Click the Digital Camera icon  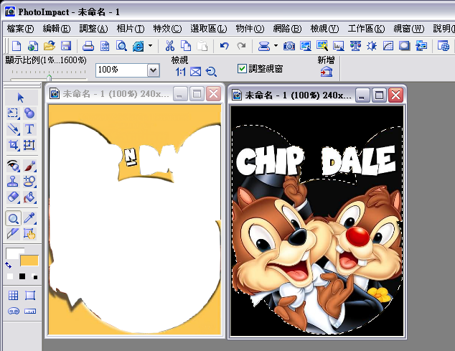(x=289, y=46)
